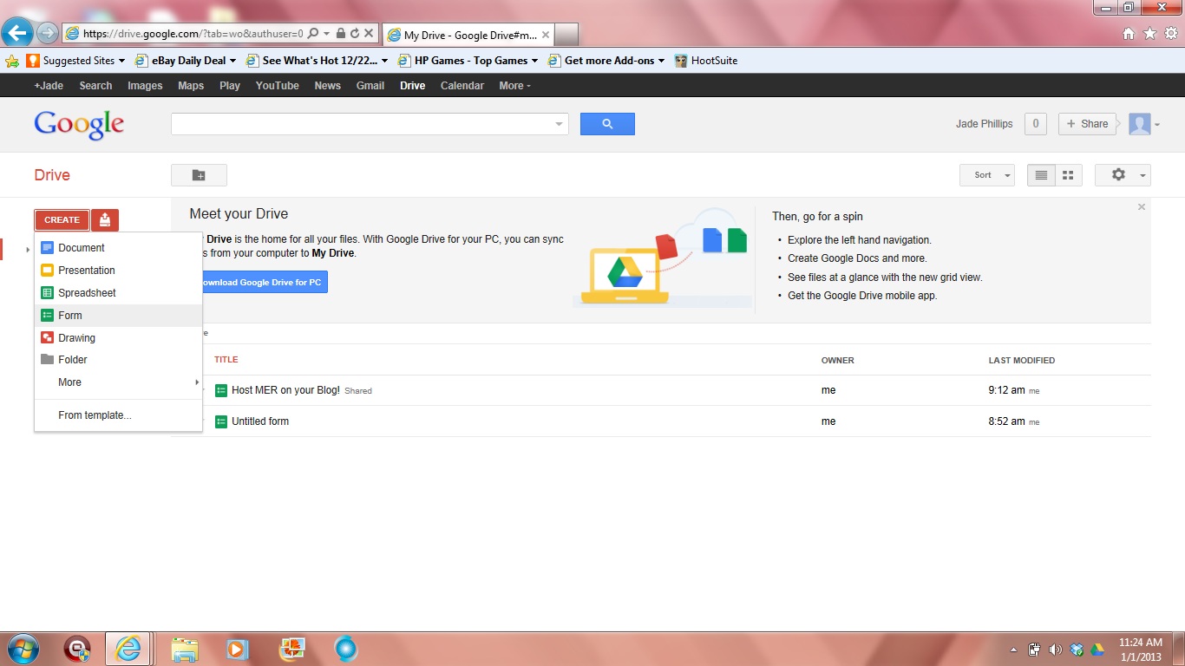Choose Spreadsheet in the Create menu
The height and width of the screenshot is (666, 1185).
[87, 293]
